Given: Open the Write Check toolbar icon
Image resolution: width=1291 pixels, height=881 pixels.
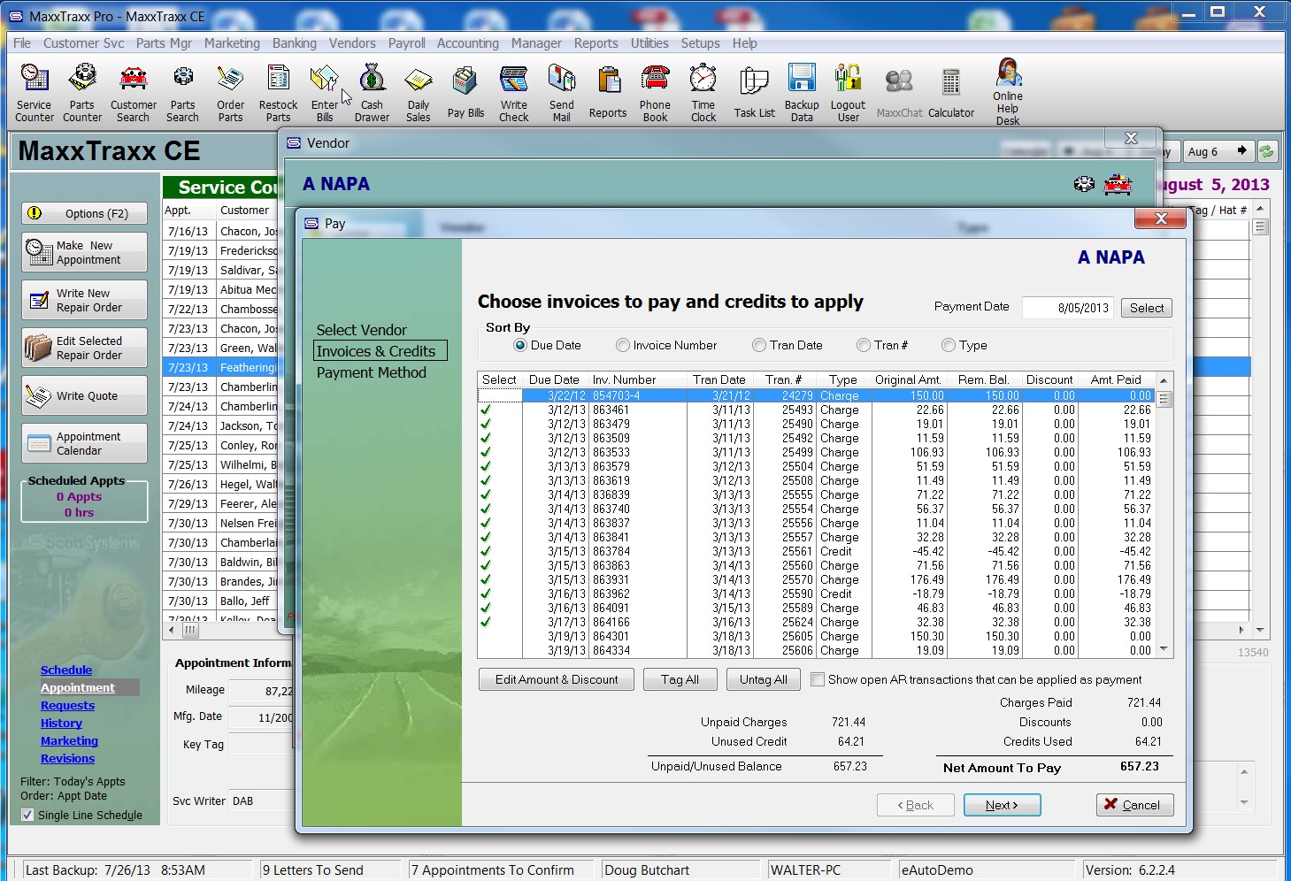Looking at the screenshot, I should click(514, 93).
